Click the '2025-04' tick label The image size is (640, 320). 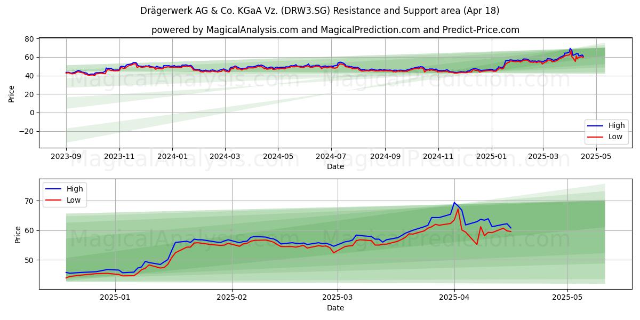tap(454, 298)
